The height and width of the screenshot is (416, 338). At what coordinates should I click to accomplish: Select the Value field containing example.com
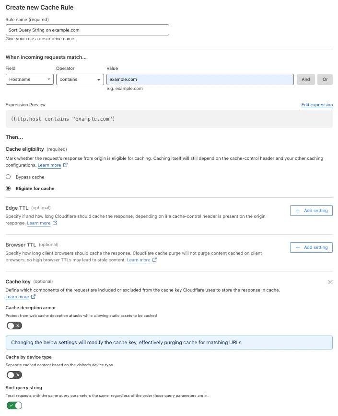[x=199, y=79]
